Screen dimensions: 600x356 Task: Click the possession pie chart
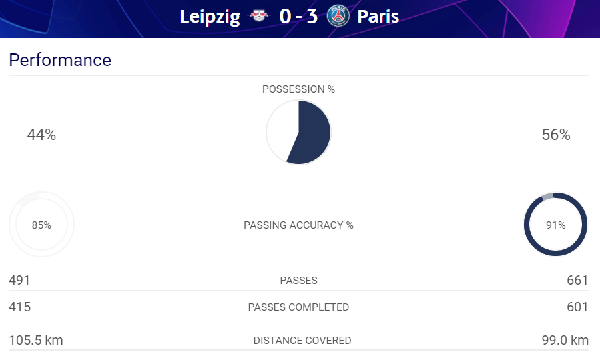298,132
